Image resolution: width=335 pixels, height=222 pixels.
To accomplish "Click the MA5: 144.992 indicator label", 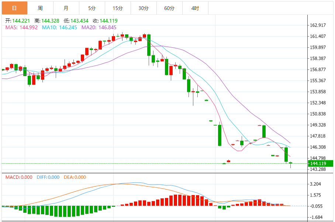I will click(21, 28).
